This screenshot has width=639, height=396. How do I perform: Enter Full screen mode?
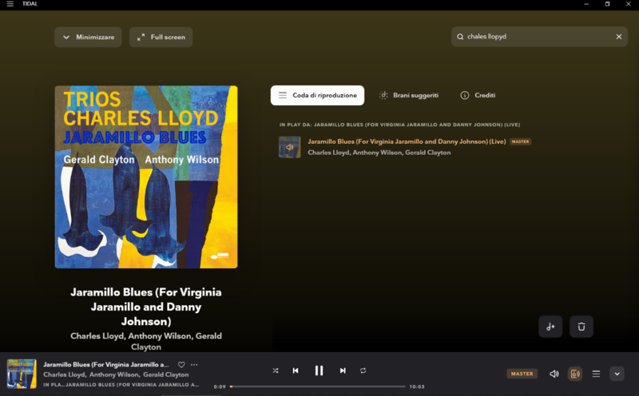[161, 37]
